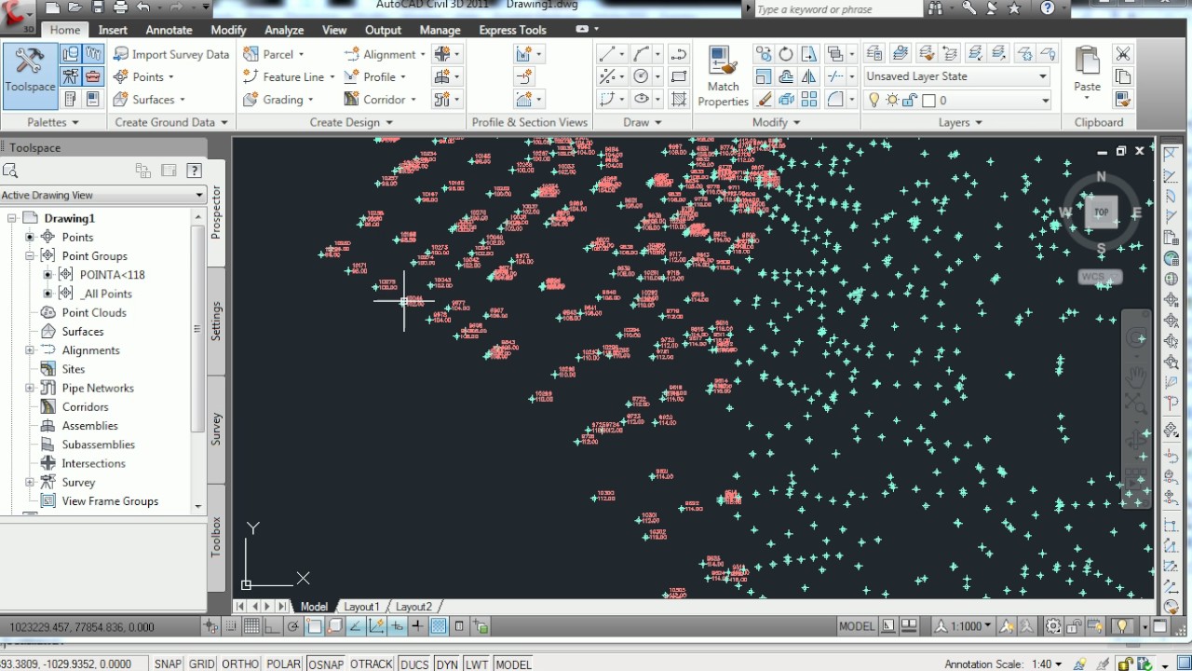Select the Mirror modify tool
The width and height of the screenshot is (1192, 671).
click(x=808, y=76)
